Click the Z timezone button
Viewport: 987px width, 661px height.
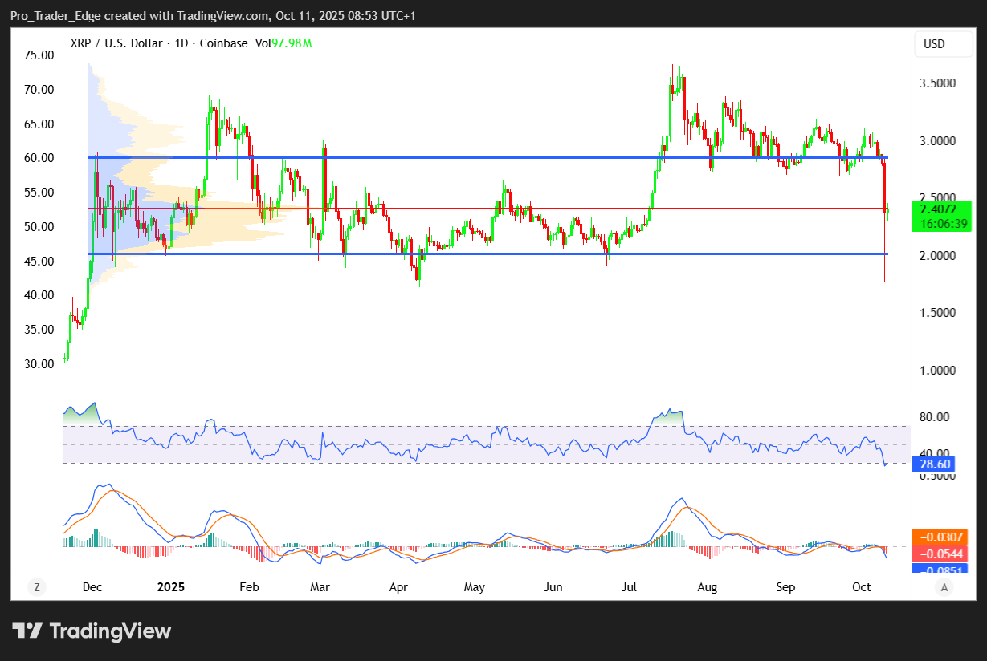click(x=36, y=587)
